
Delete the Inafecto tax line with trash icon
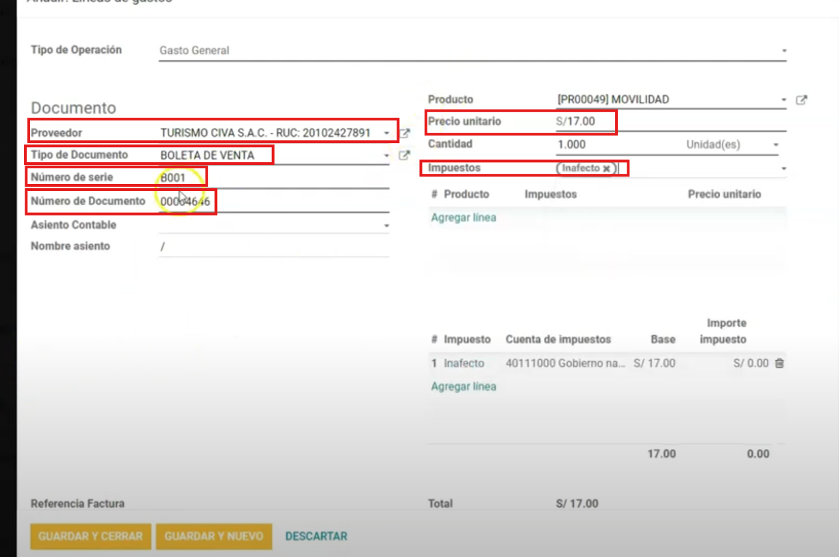(779, 363)
